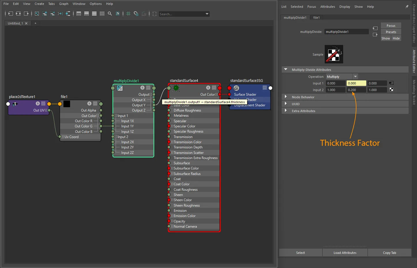This screenshot has width=417, height=268.
Task: Toggle grid snapping in the Node Editor
Action: coord(136,14)
